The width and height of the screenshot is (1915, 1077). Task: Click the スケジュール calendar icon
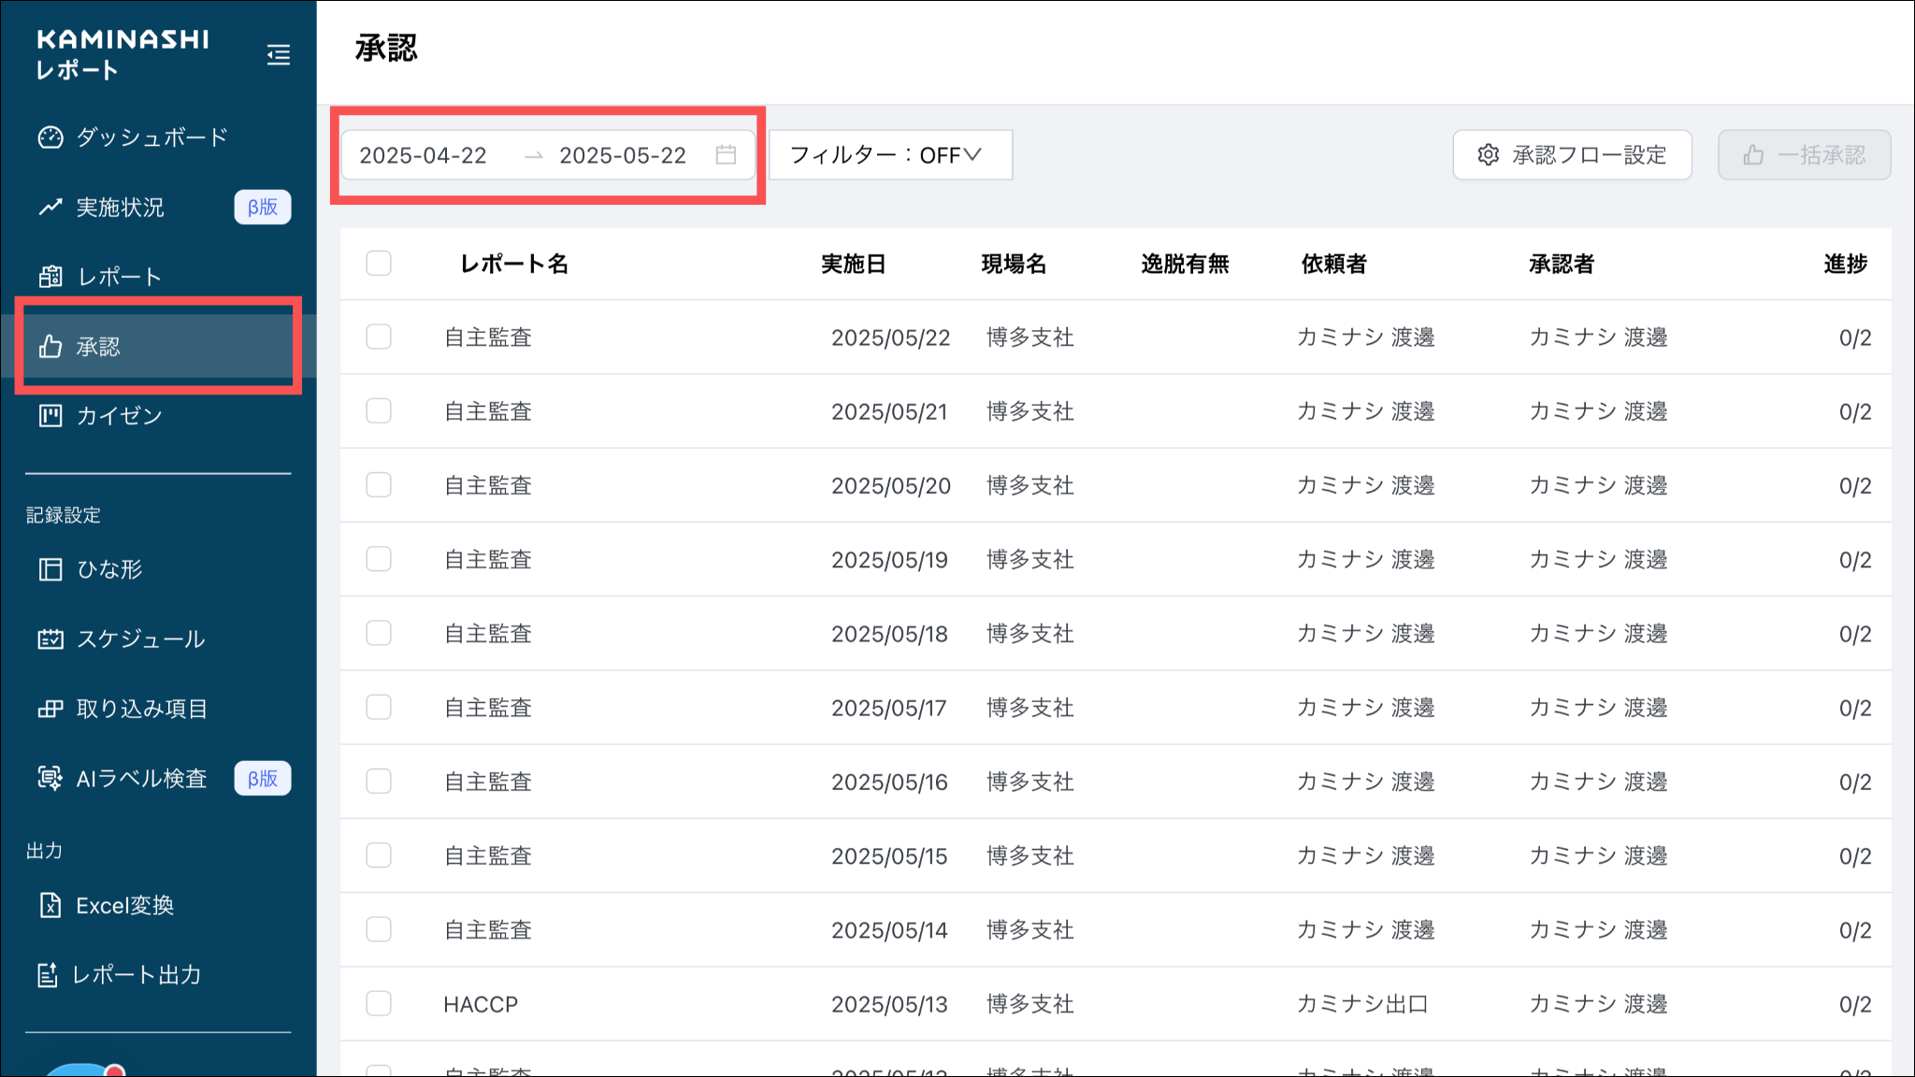click(x=50, y=639)
